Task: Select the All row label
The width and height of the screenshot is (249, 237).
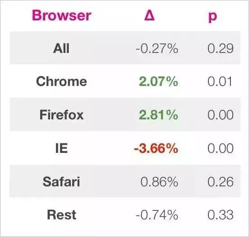Action: pyautogui.click(x=61, y=48)
